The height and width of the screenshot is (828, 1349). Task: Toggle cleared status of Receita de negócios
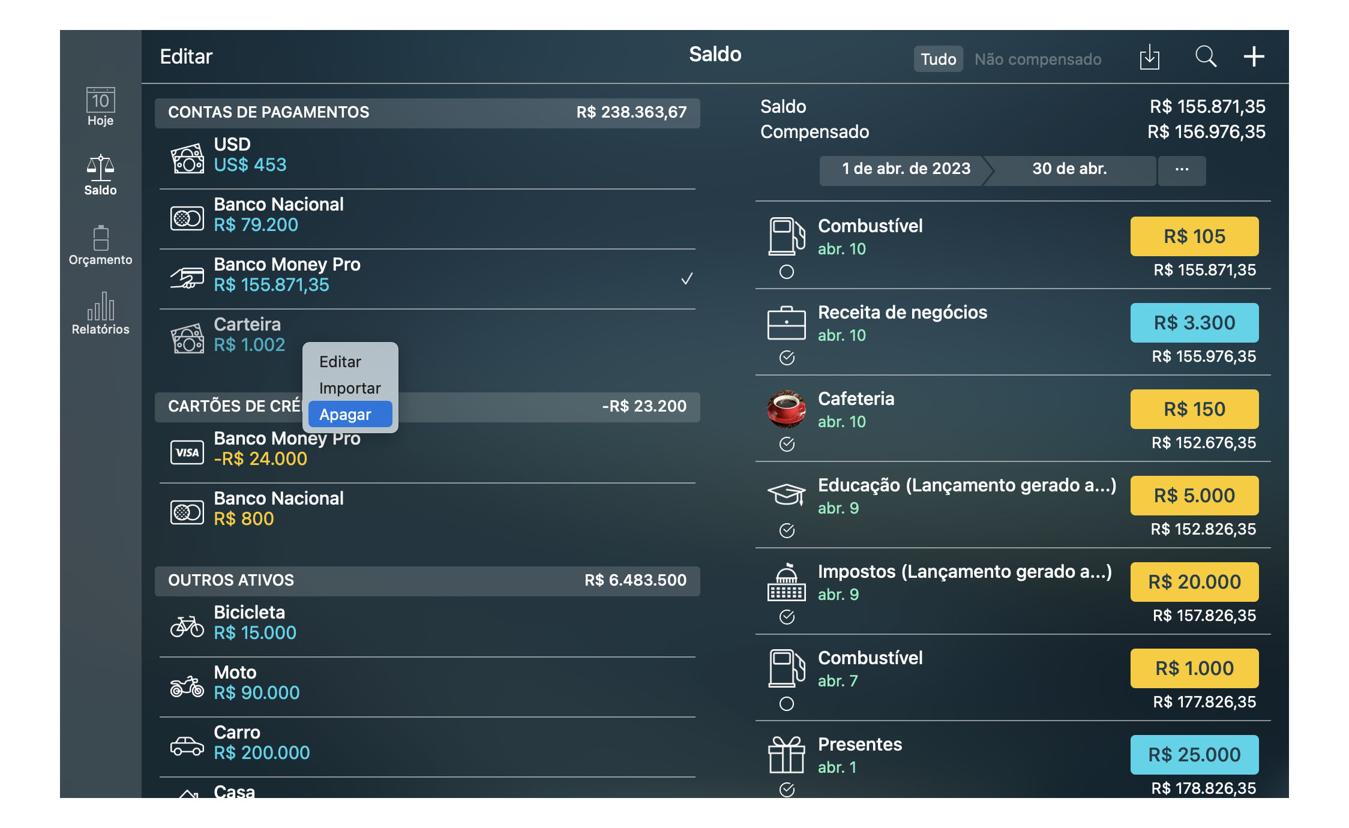pos(786,358)
